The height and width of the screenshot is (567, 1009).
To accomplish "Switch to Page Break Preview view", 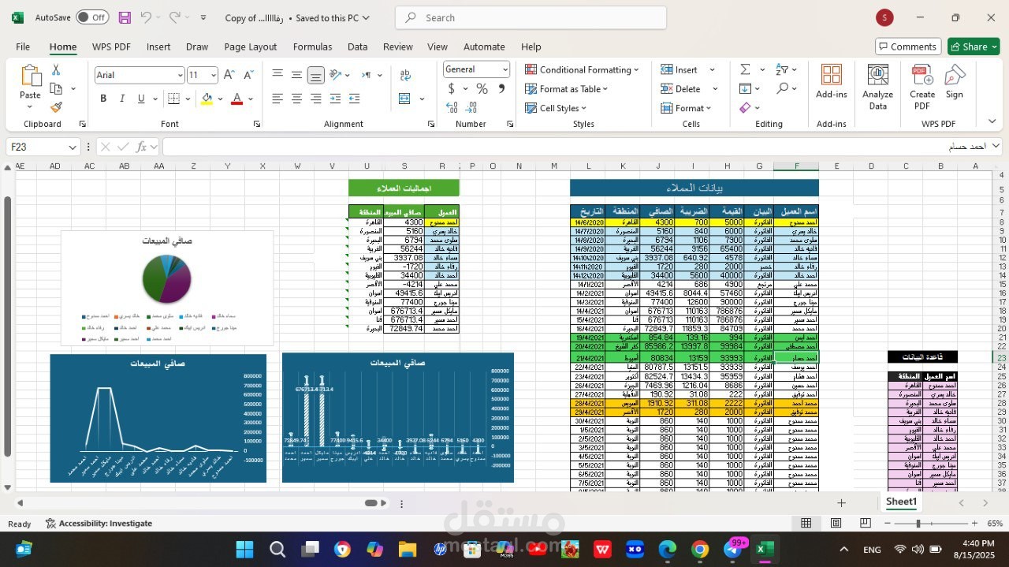I will click(x=866, y=524).
